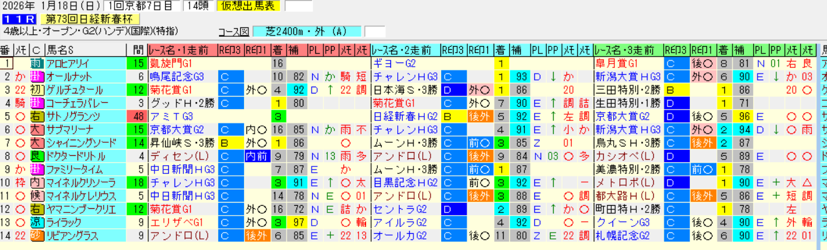The image size is (827, 250).
Task: Click the empty field next to 仮想出馬表
Action: [x=298, y=6]
